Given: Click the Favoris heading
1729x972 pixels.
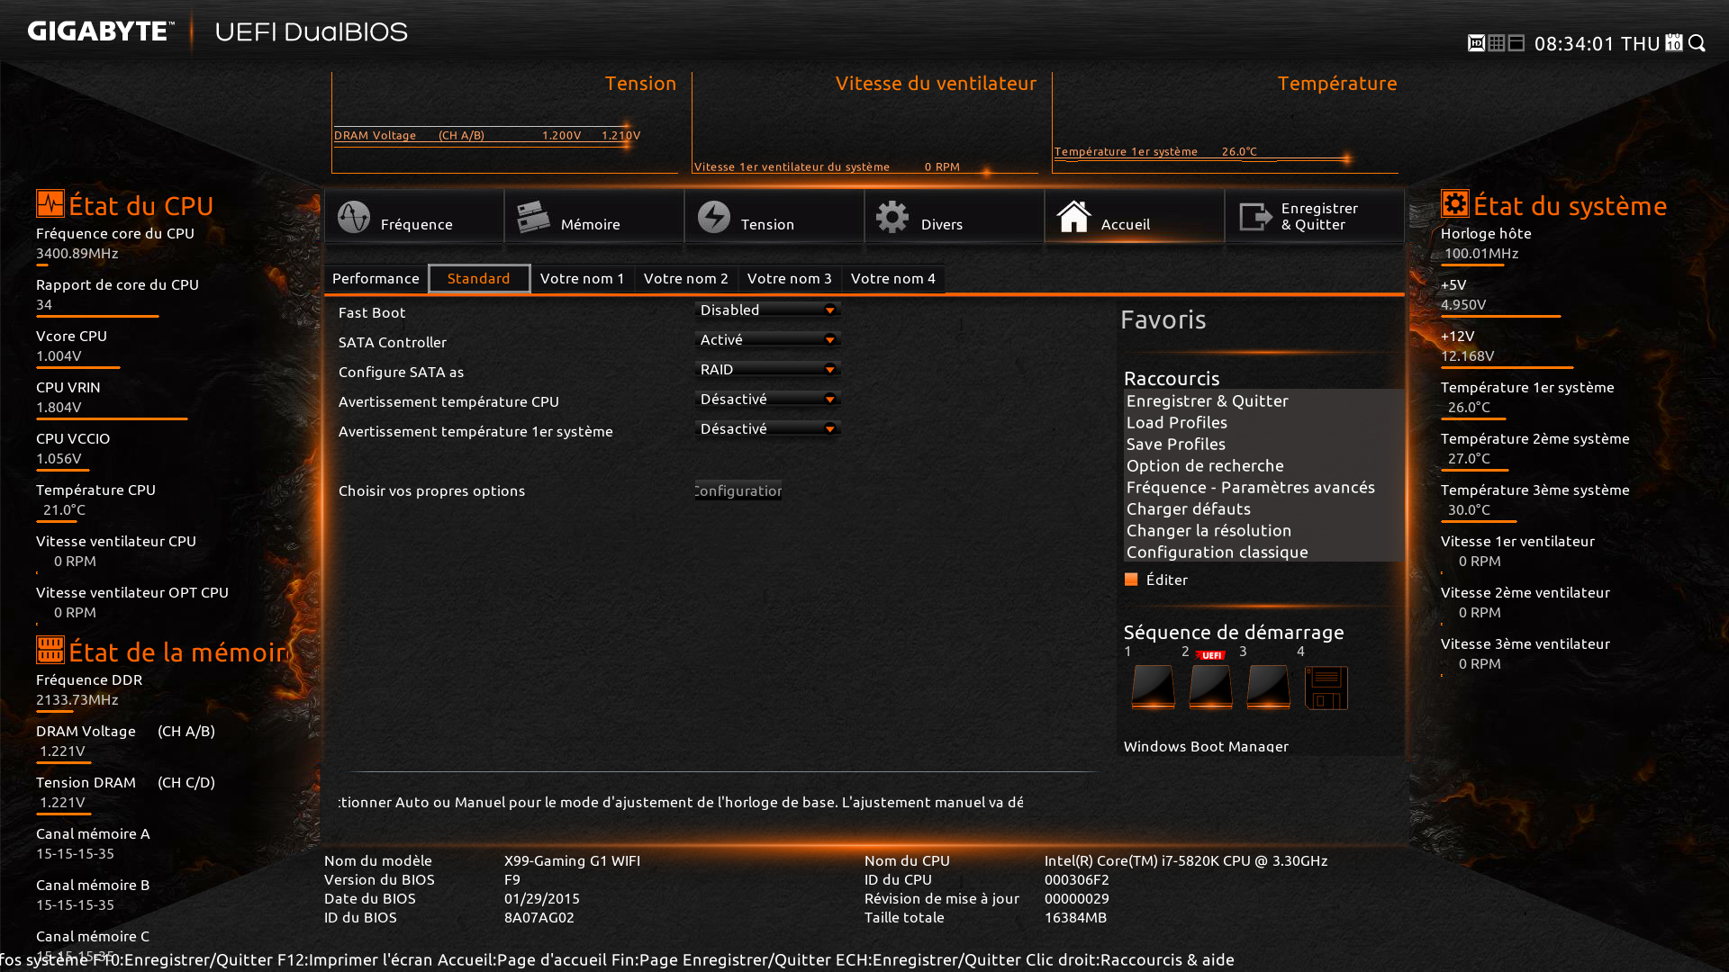Looking at the screenshot, I should [1163, 319].
